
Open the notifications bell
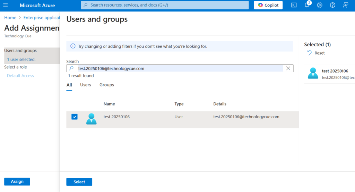(307, 5)
